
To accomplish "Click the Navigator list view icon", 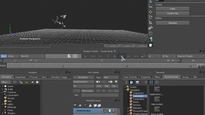I will (x=15, y=82).
